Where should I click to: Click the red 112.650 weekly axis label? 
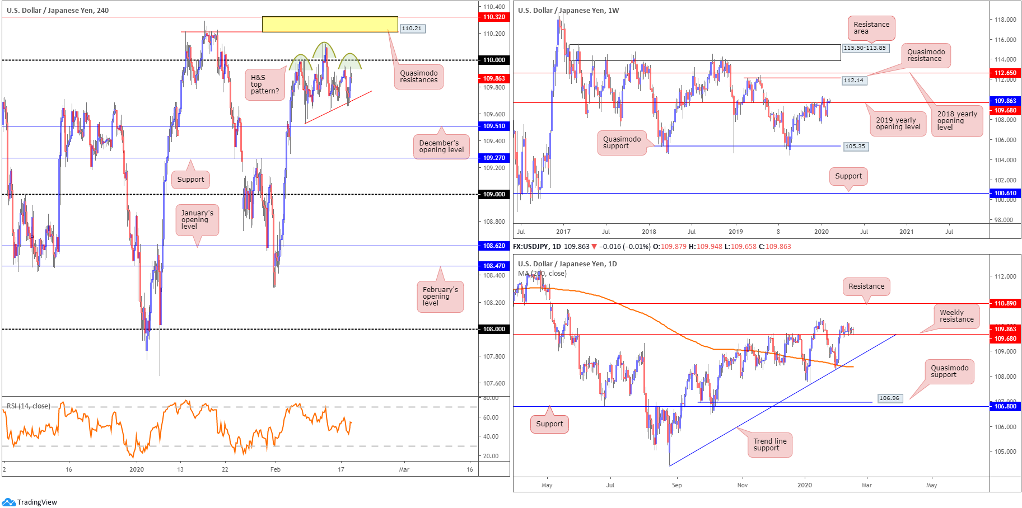(x=1005, y=73)
